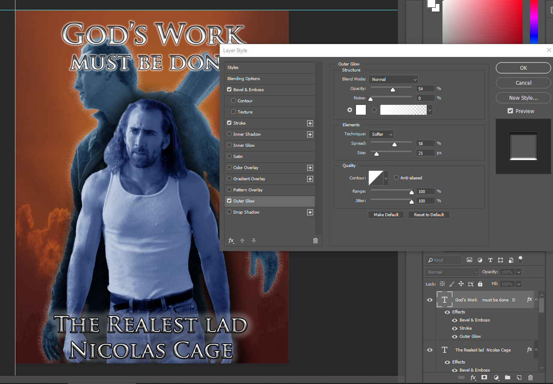
Task: Enable the Satin checkbox
Action: coord(230,157)
